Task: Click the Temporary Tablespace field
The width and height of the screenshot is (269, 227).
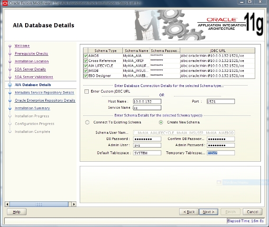Action: [x=221, y=153]
